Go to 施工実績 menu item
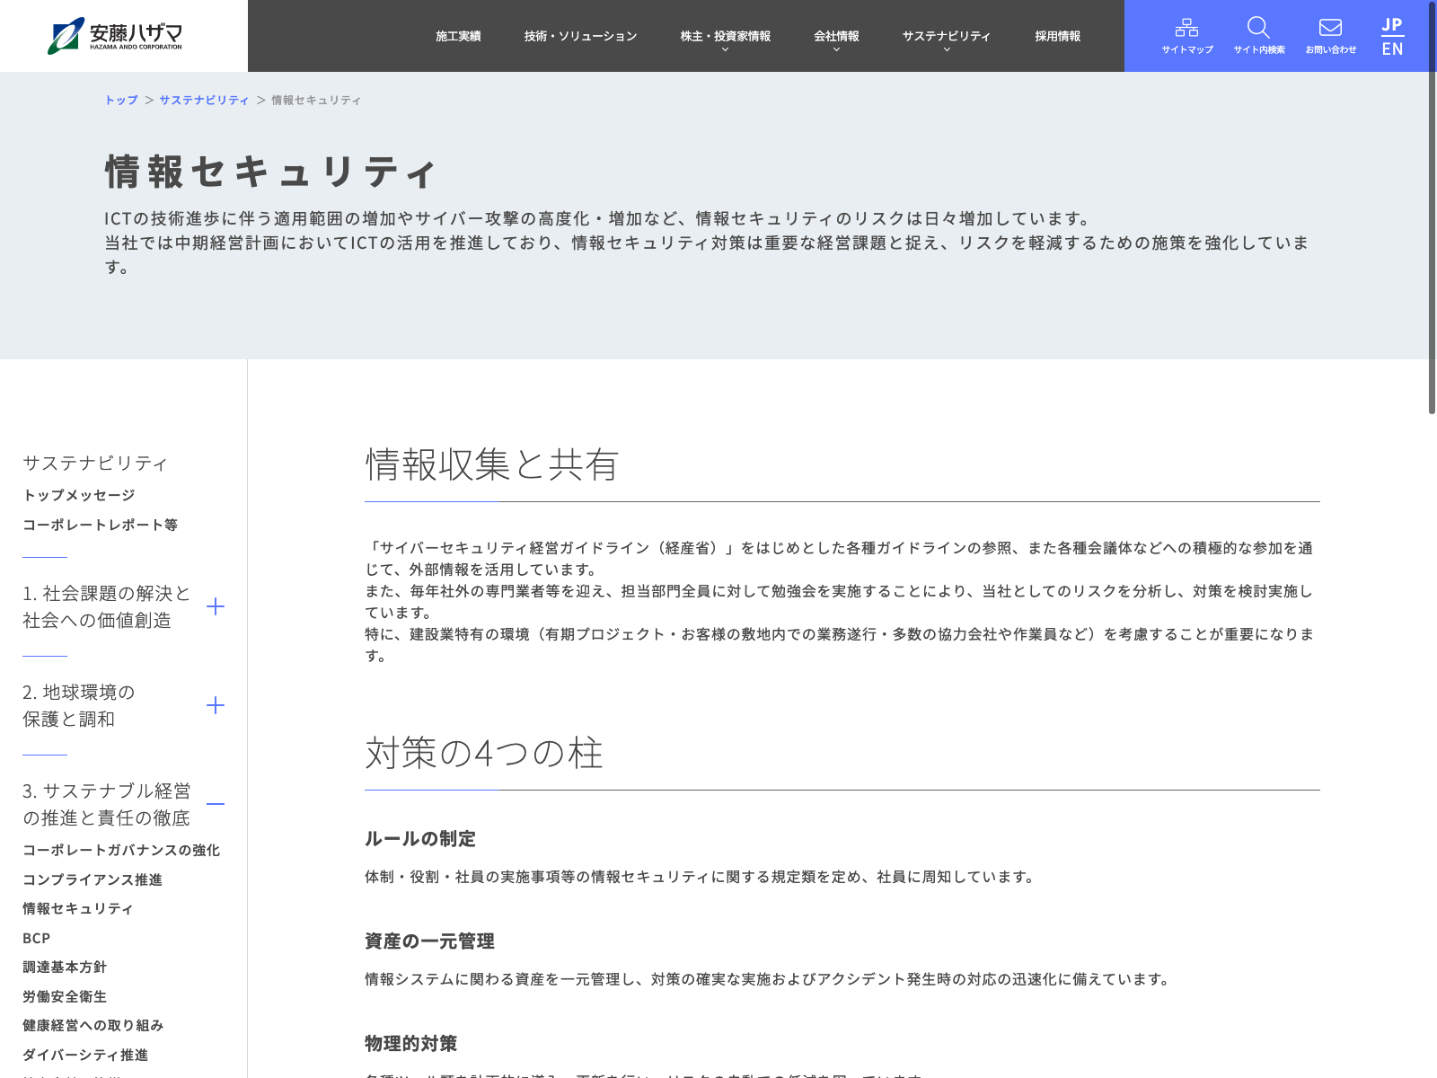This screenshot has height=1078, width=1437. pyautogui.click(x=458, y=36)
